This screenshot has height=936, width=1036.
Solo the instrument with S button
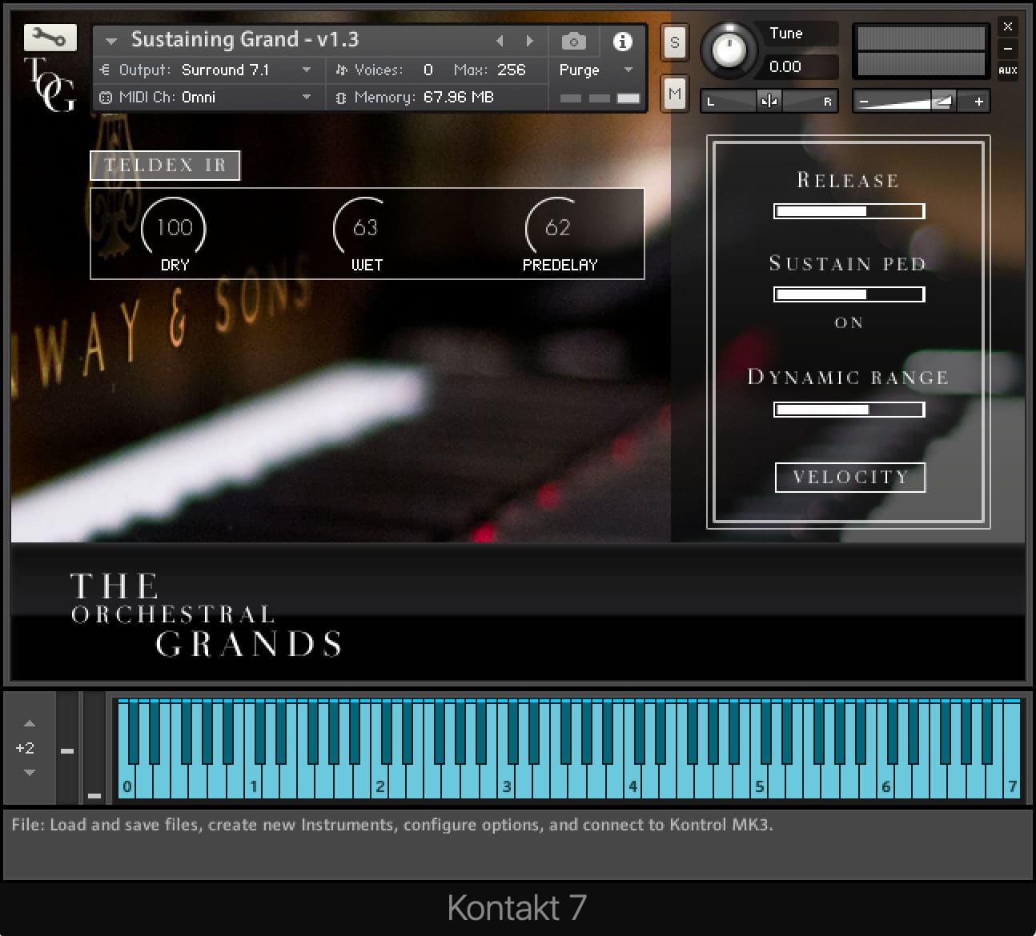tap(674, 42)
